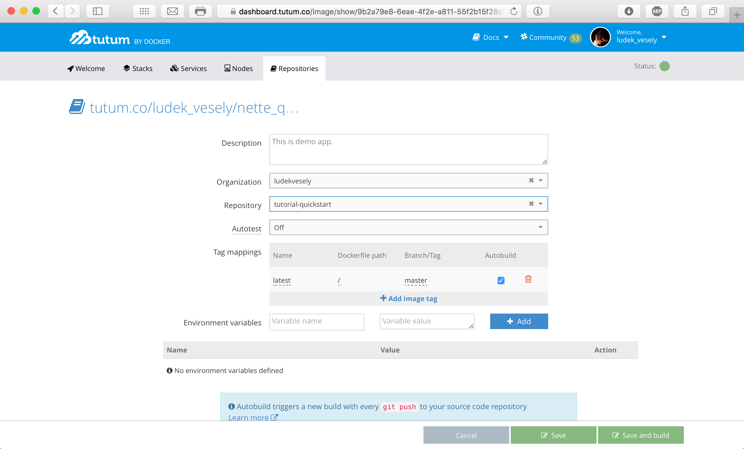
Task: Click the Autotest label
Action: (246, 229)
